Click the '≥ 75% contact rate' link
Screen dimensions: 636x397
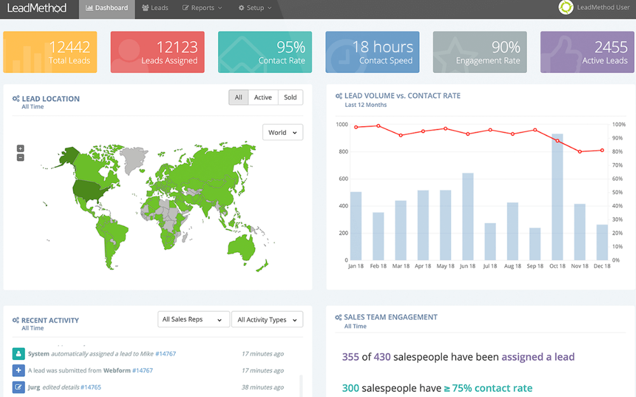(x=488, y=388)
